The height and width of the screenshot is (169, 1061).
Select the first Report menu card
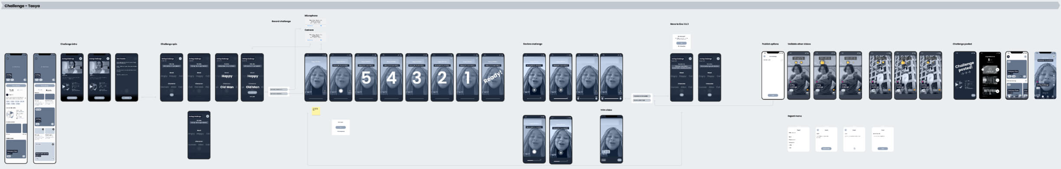(798, 139)
